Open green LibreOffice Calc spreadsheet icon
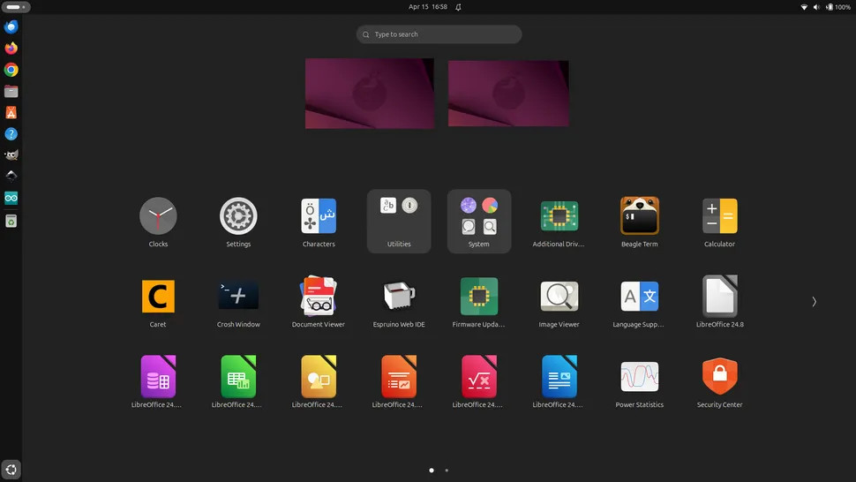The width and height of the screenshot is (856, 482). pos(238,377)
